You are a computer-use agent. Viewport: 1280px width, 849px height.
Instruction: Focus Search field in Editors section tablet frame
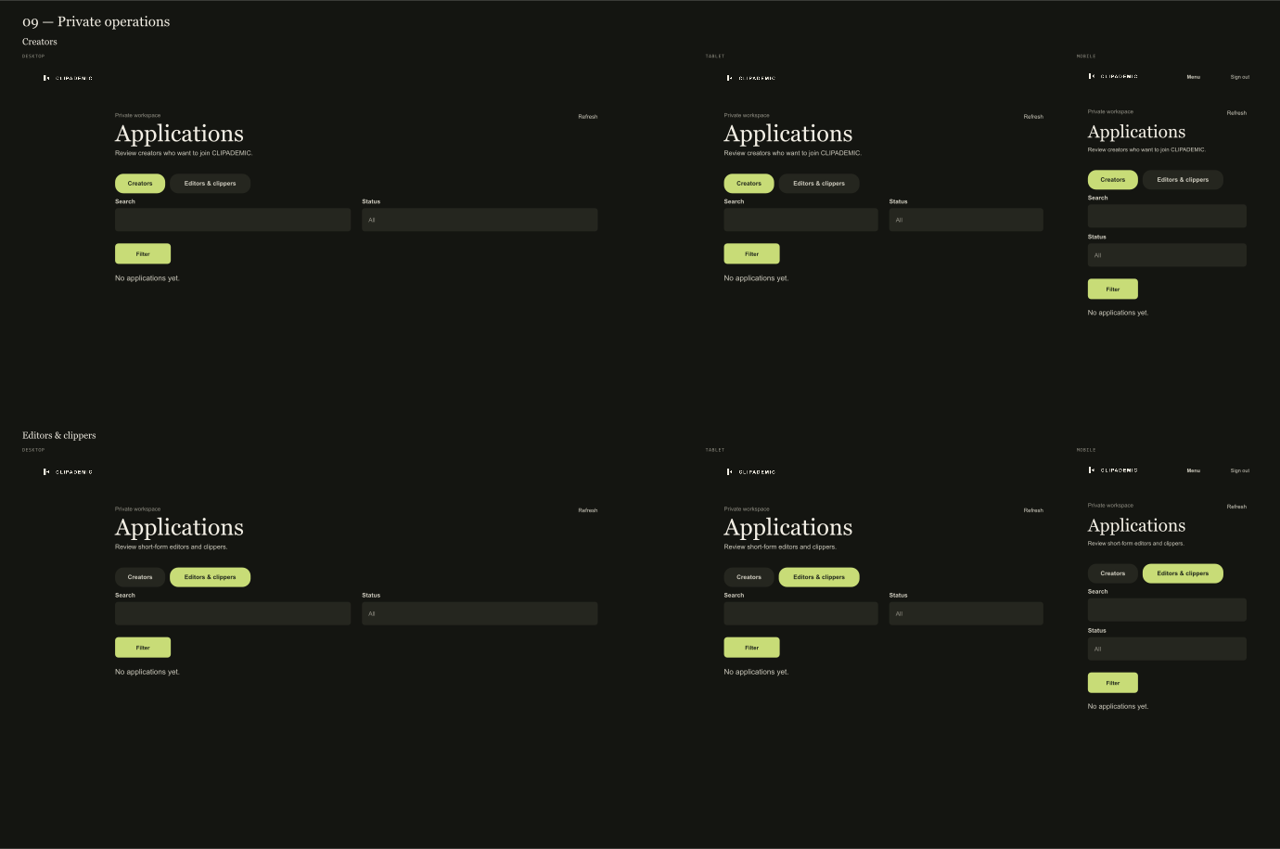pyautogui.click(x=800, y=613)
